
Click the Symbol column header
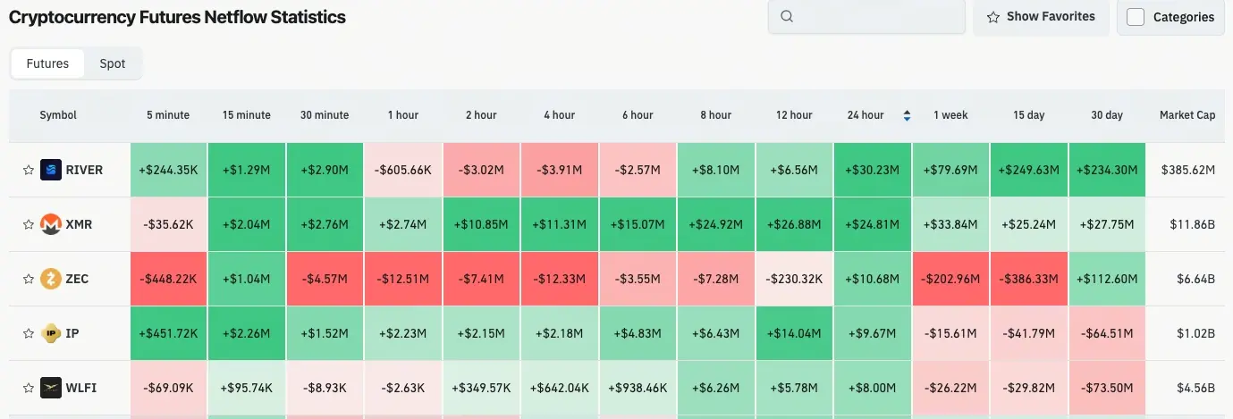tap(58, 115)
